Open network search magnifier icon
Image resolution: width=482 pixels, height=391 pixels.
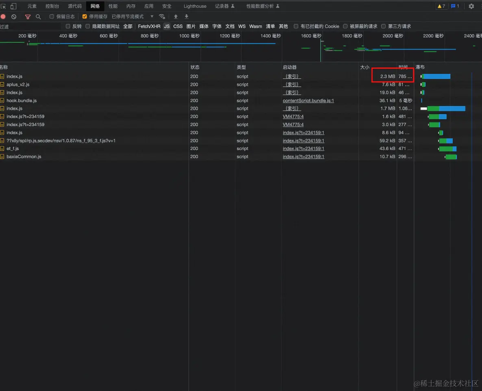click(38, 17)
